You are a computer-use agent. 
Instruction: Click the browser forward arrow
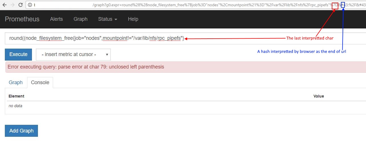[x=12, y=5]
